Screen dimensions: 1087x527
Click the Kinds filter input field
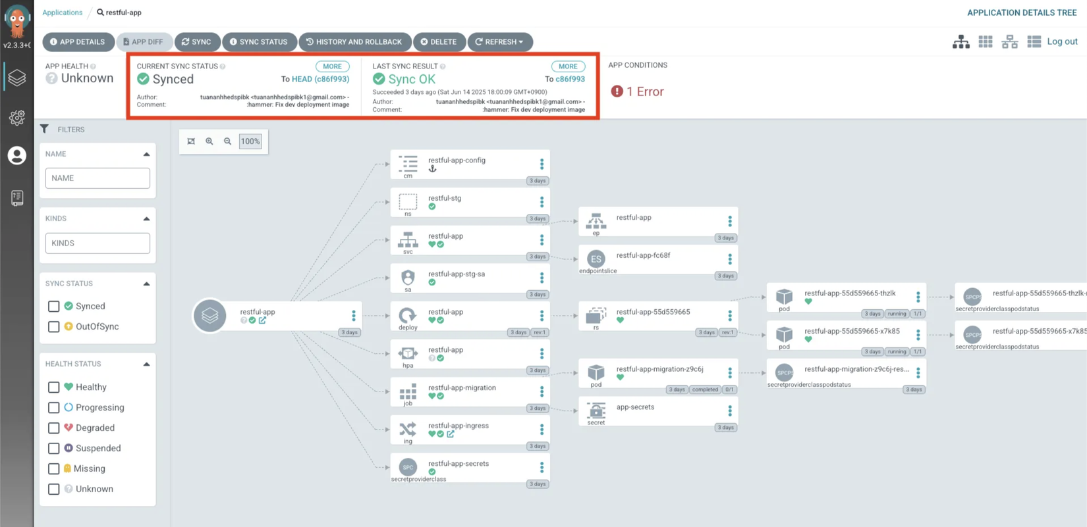tap(98, 243)
